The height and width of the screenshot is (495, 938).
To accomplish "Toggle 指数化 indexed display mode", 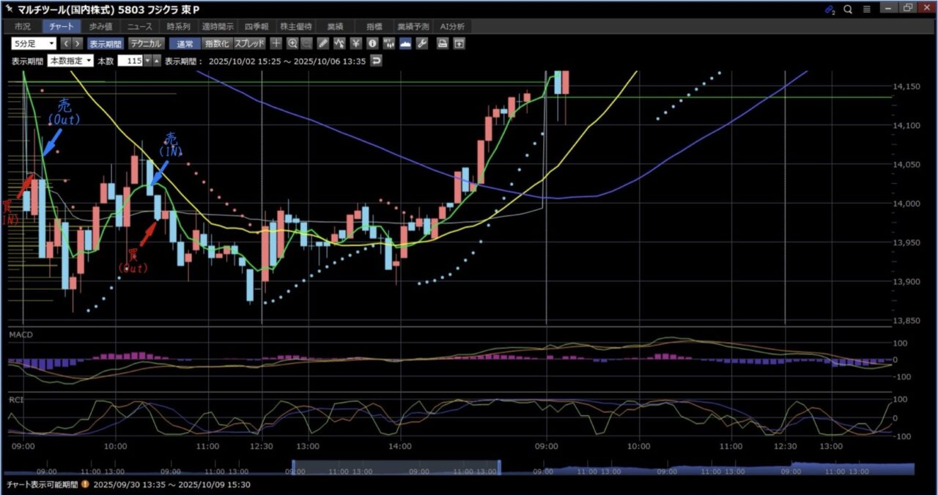I will click(x=216, y=43).
